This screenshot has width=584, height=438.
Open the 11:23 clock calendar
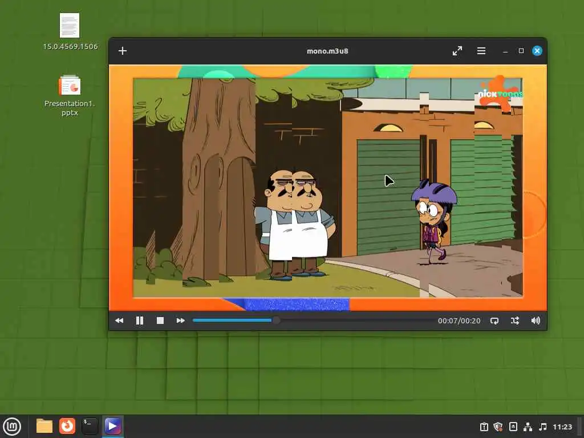point(562,427)
